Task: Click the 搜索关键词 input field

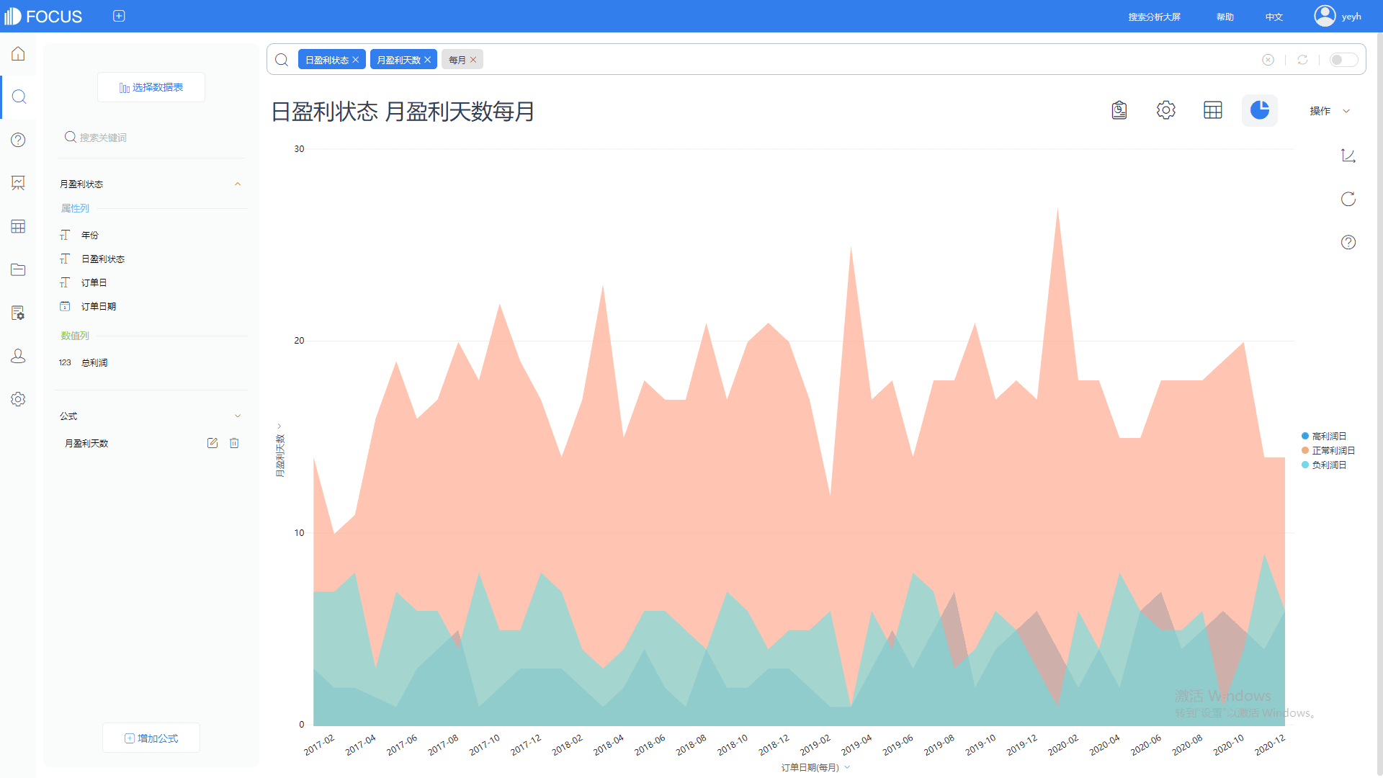Action: (151, 138)
